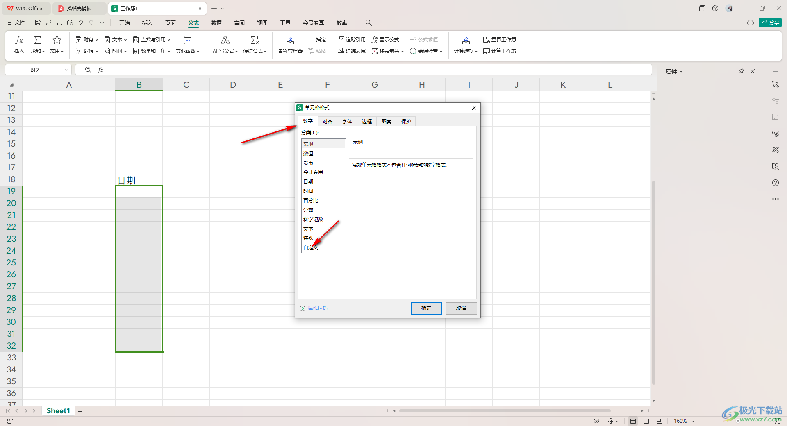Select page break preview icon in status bar
The height and width of the screenshot is (426, 787).
tap(659, 421)
